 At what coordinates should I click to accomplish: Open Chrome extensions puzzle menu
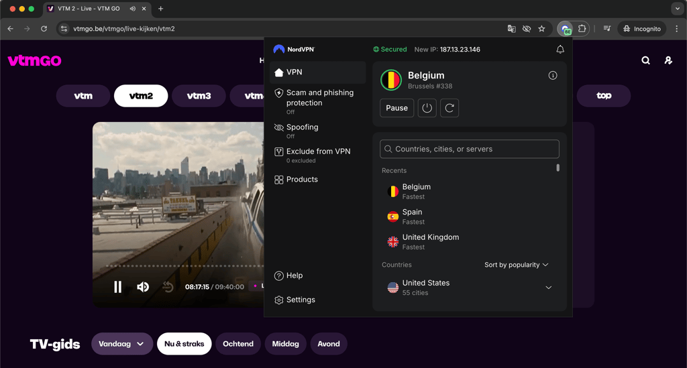(582, 29)
